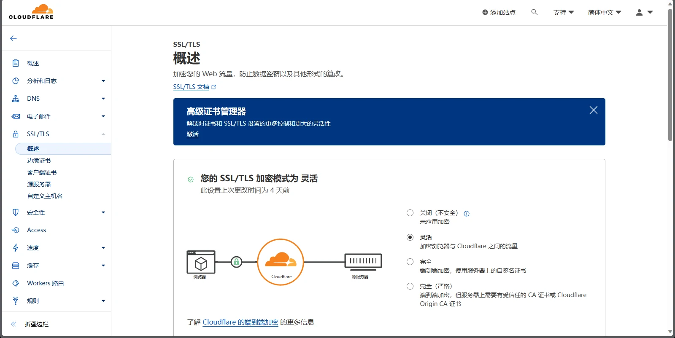Open the Workers 路由 menu item

click(x=45, y=283)
